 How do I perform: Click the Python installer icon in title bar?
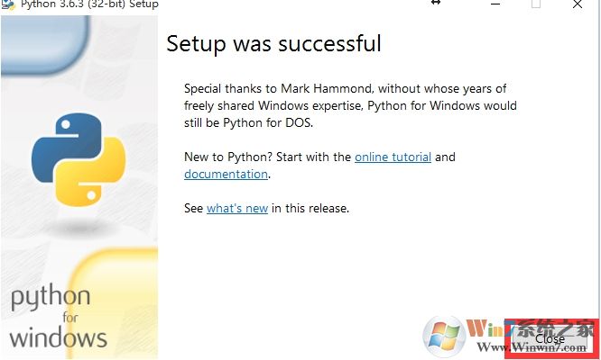pyautogui.click(x=7, y=4)
